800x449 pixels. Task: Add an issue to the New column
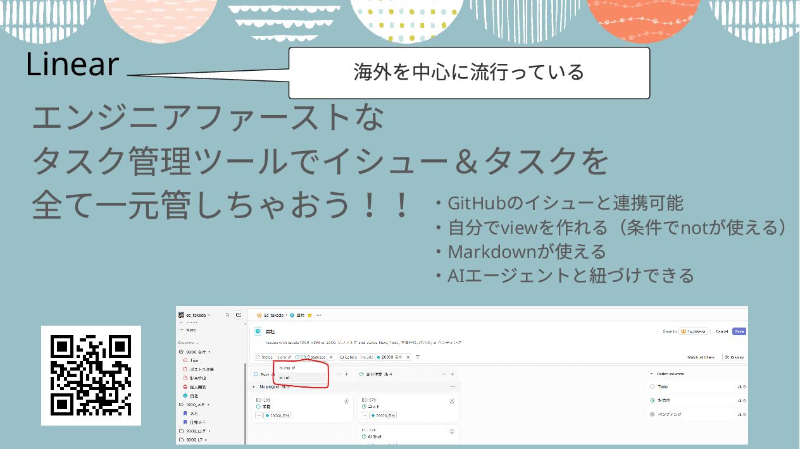coord(347,374)
